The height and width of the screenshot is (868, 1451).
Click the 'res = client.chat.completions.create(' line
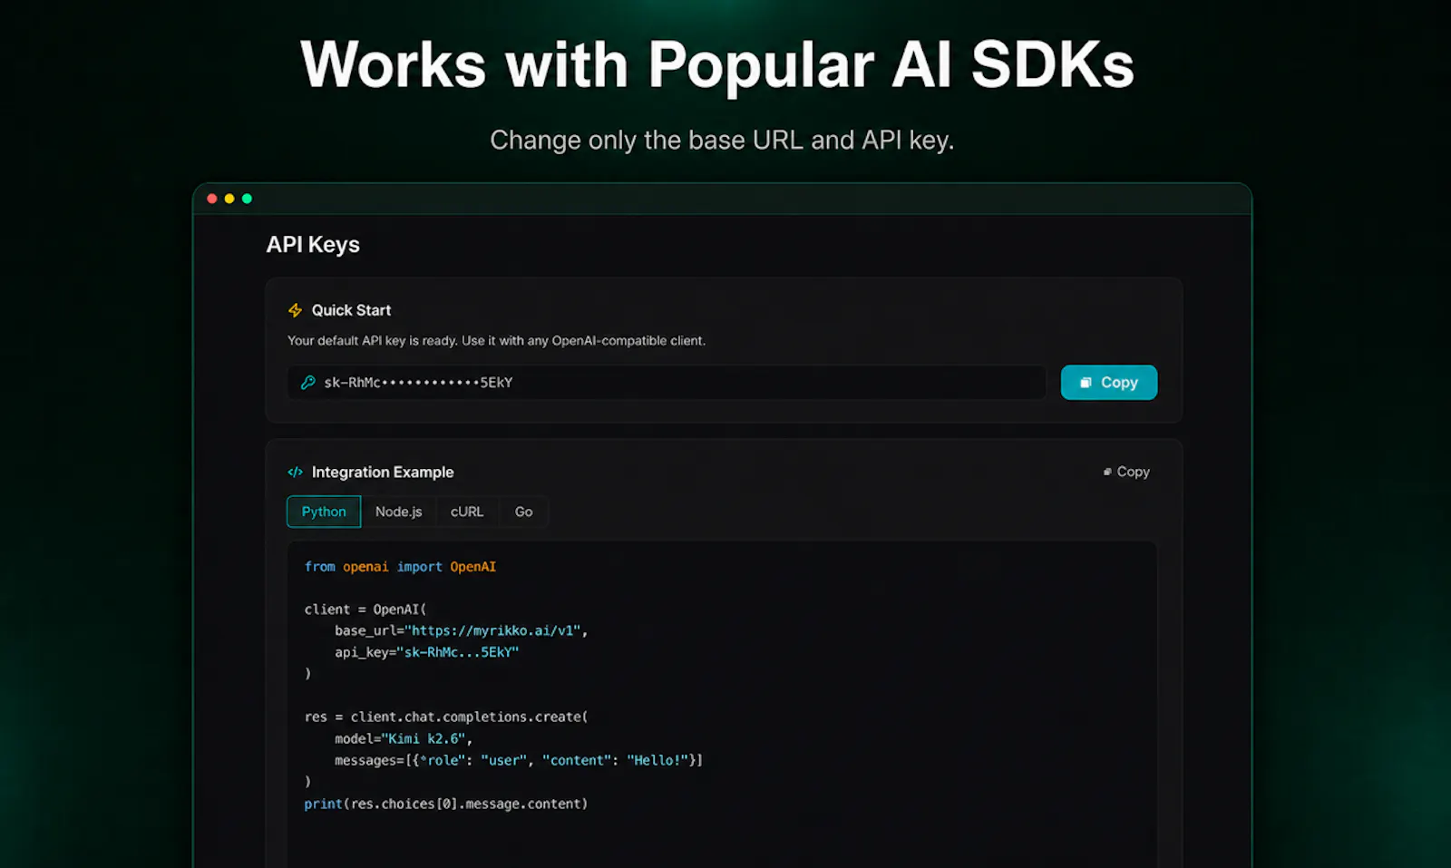click(x=446, y=717)
